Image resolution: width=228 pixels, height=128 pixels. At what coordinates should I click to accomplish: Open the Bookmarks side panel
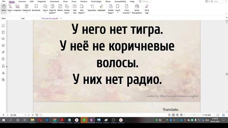pos(3,26)
